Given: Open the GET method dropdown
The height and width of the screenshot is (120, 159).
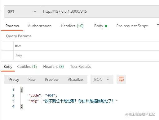Looking at the screenshot, I should pos(22,11).
